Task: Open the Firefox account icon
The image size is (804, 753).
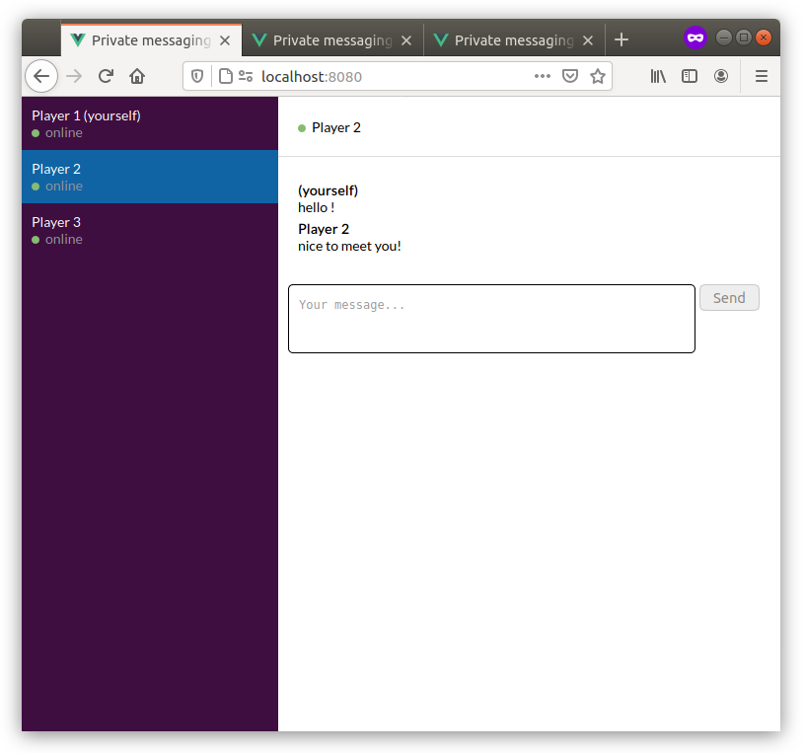Action: (721, 76)
